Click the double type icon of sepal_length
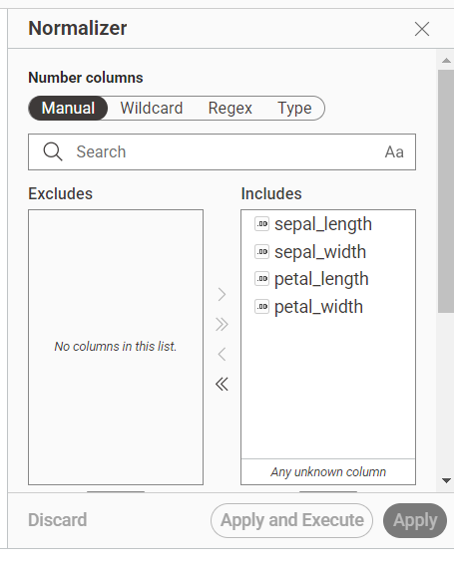The width and height of the screenshot is (454, 562). (x=261, y=224)
